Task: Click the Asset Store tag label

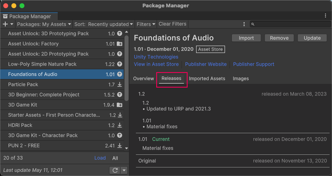Action: (210, 49)
